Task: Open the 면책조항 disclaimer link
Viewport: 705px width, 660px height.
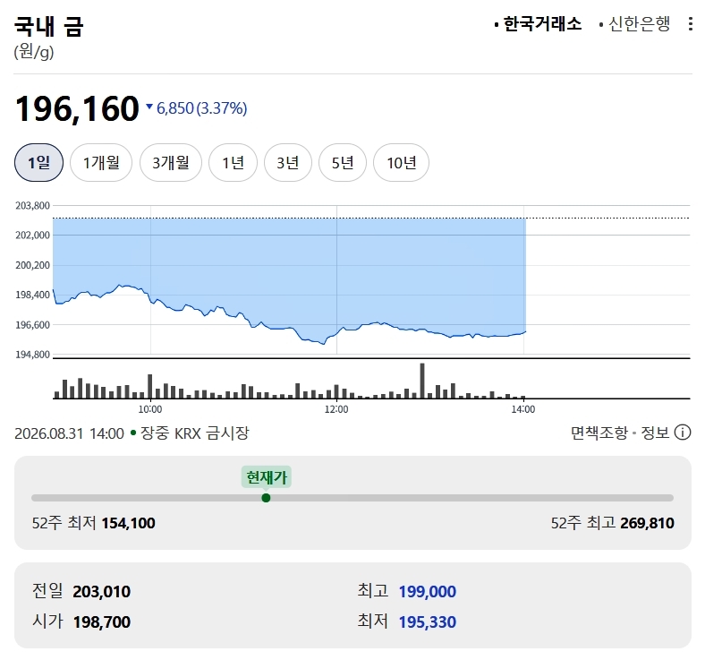Action: 599,433
